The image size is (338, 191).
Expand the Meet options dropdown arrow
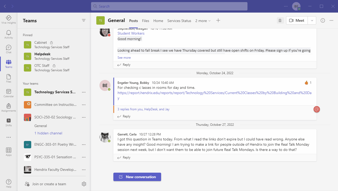coord(312,20)
